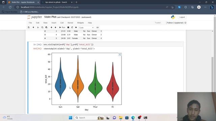Click the Jupyter logo to go home
This screenshot has width=216, height=121.
pyautogui.click(x=34, y=17)
